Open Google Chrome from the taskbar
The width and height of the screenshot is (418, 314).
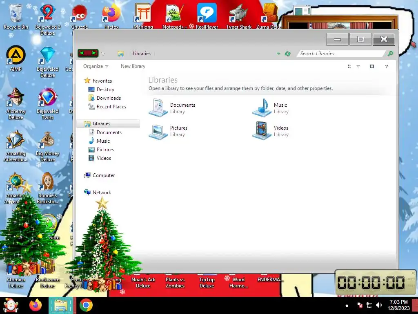tap(86, 305)
